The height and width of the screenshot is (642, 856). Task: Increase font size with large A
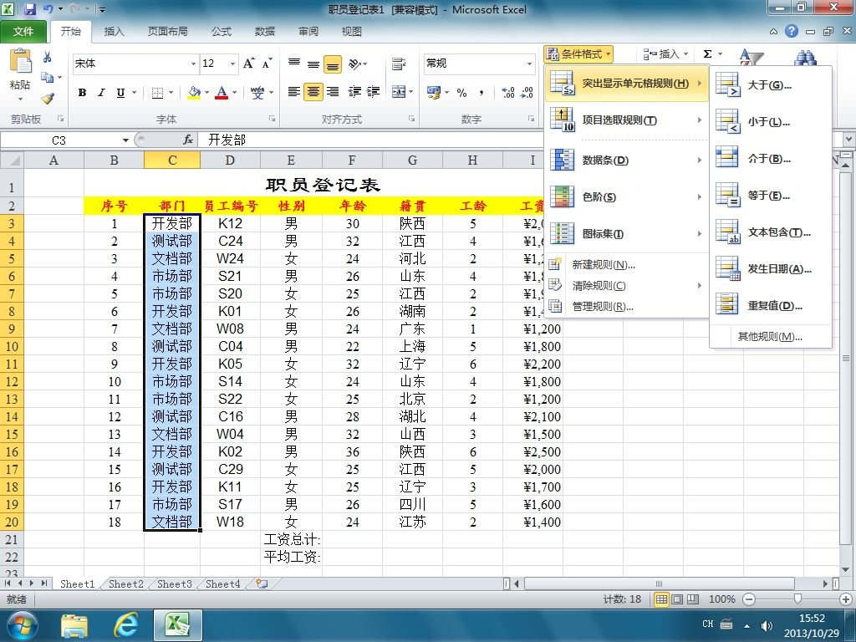[249, 64]
